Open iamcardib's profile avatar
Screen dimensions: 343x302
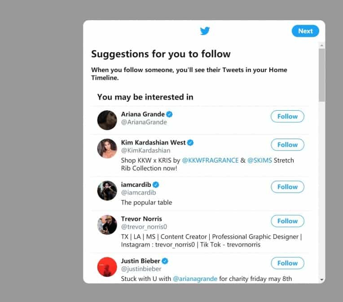click(x=107, y=190)
